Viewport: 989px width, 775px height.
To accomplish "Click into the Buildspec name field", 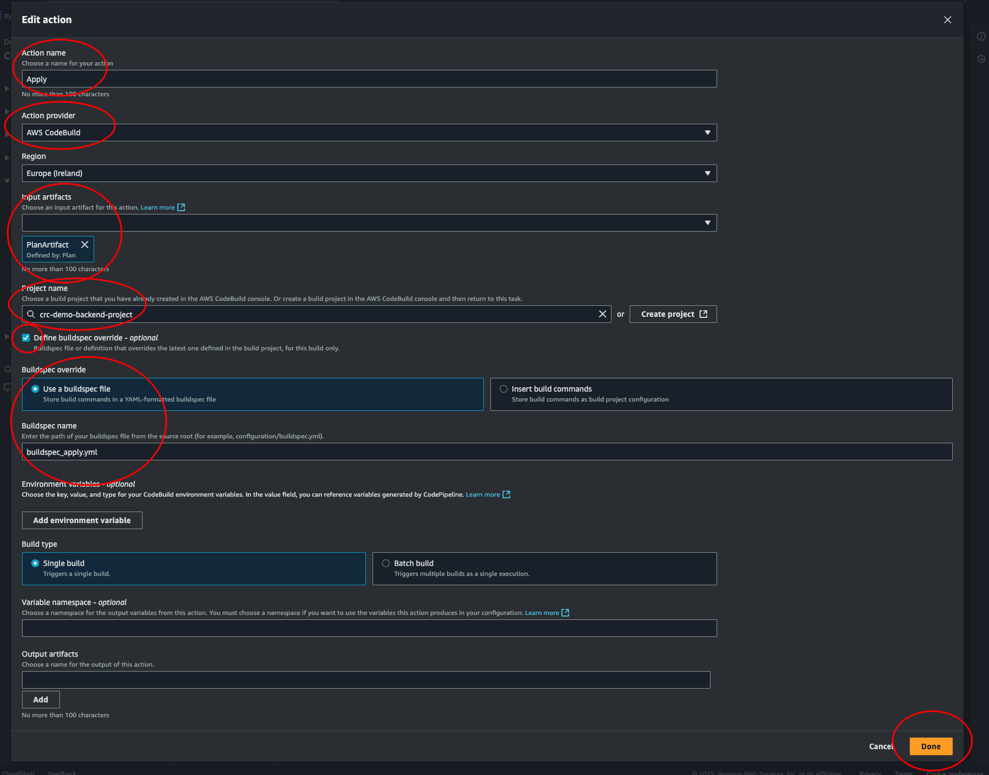I will click(487, 452).
